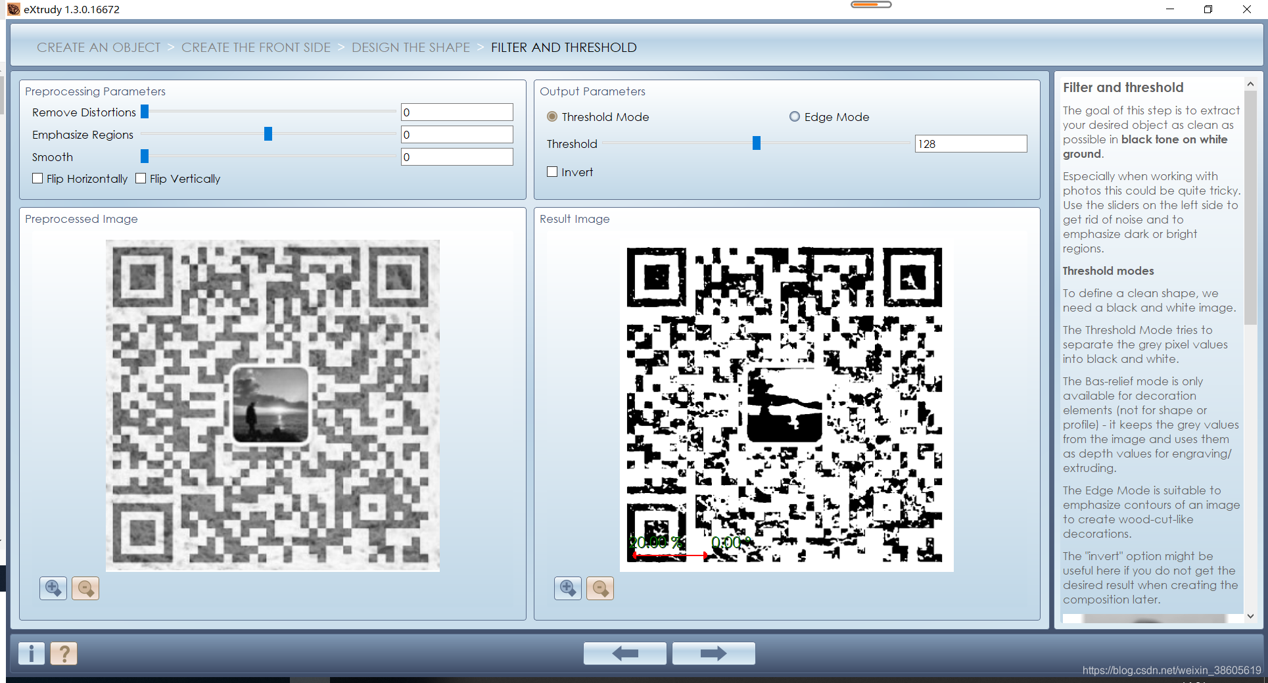Click the 20.00 % measurement label
The height and width of the screenshot is (683, 1268).
click(656, 542)
